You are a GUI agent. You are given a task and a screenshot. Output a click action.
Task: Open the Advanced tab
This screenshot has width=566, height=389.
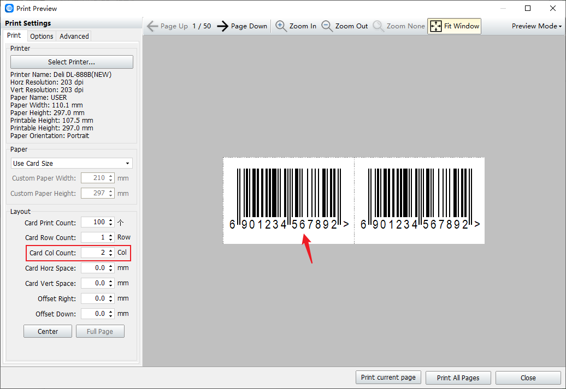[74, 36]
